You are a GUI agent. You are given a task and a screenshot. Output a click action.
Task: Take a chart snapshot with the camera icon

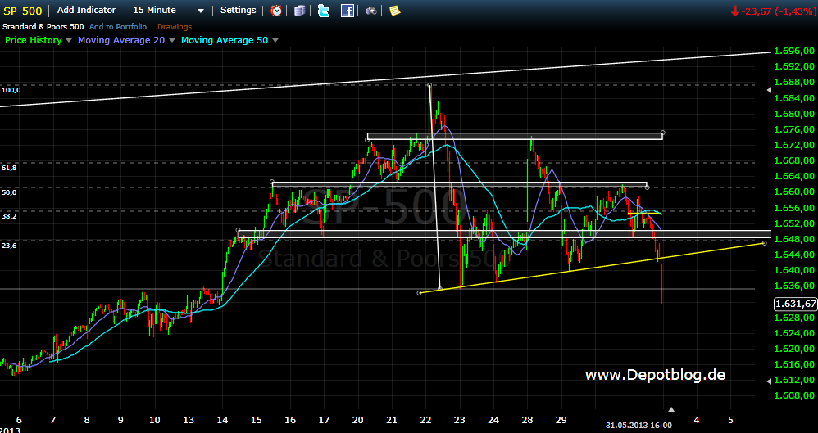tap(371, 11)
